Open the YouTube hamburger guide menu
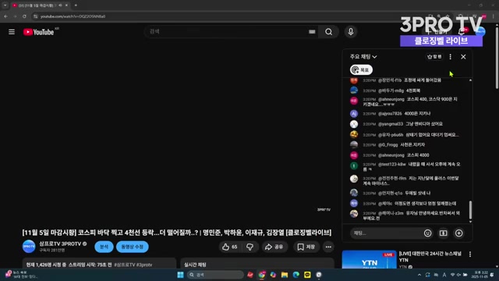Viewport: 499px width, 281px height. 12,32
